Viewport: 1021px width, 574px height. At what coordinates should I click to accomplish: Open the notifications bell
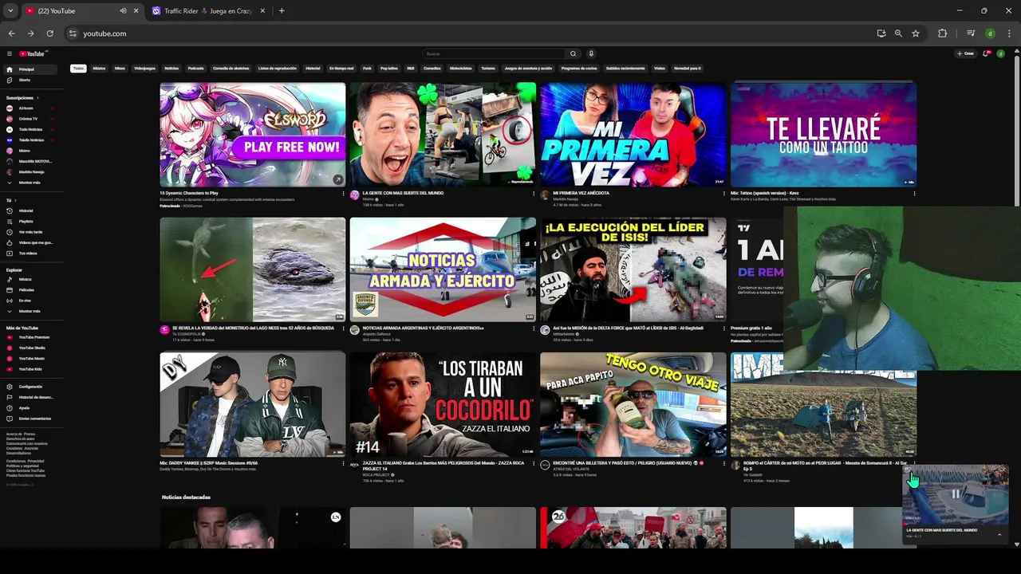tap(987, 53)
